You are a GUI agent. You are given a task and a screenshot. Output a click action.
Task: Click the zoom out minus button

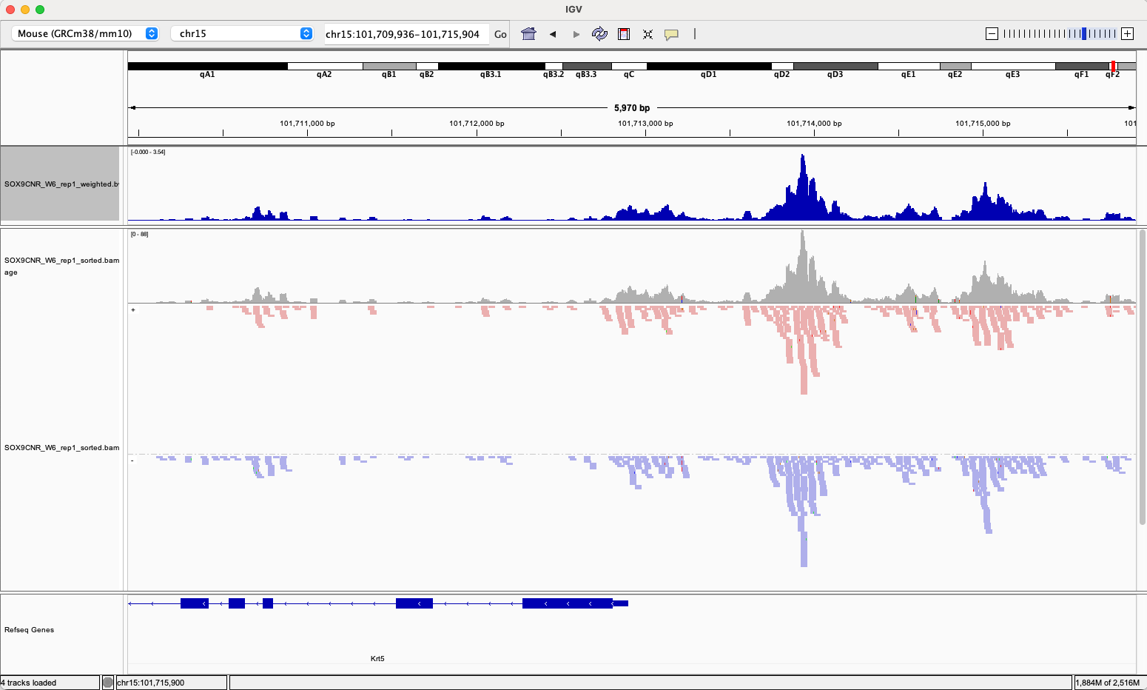coord(992,33)
